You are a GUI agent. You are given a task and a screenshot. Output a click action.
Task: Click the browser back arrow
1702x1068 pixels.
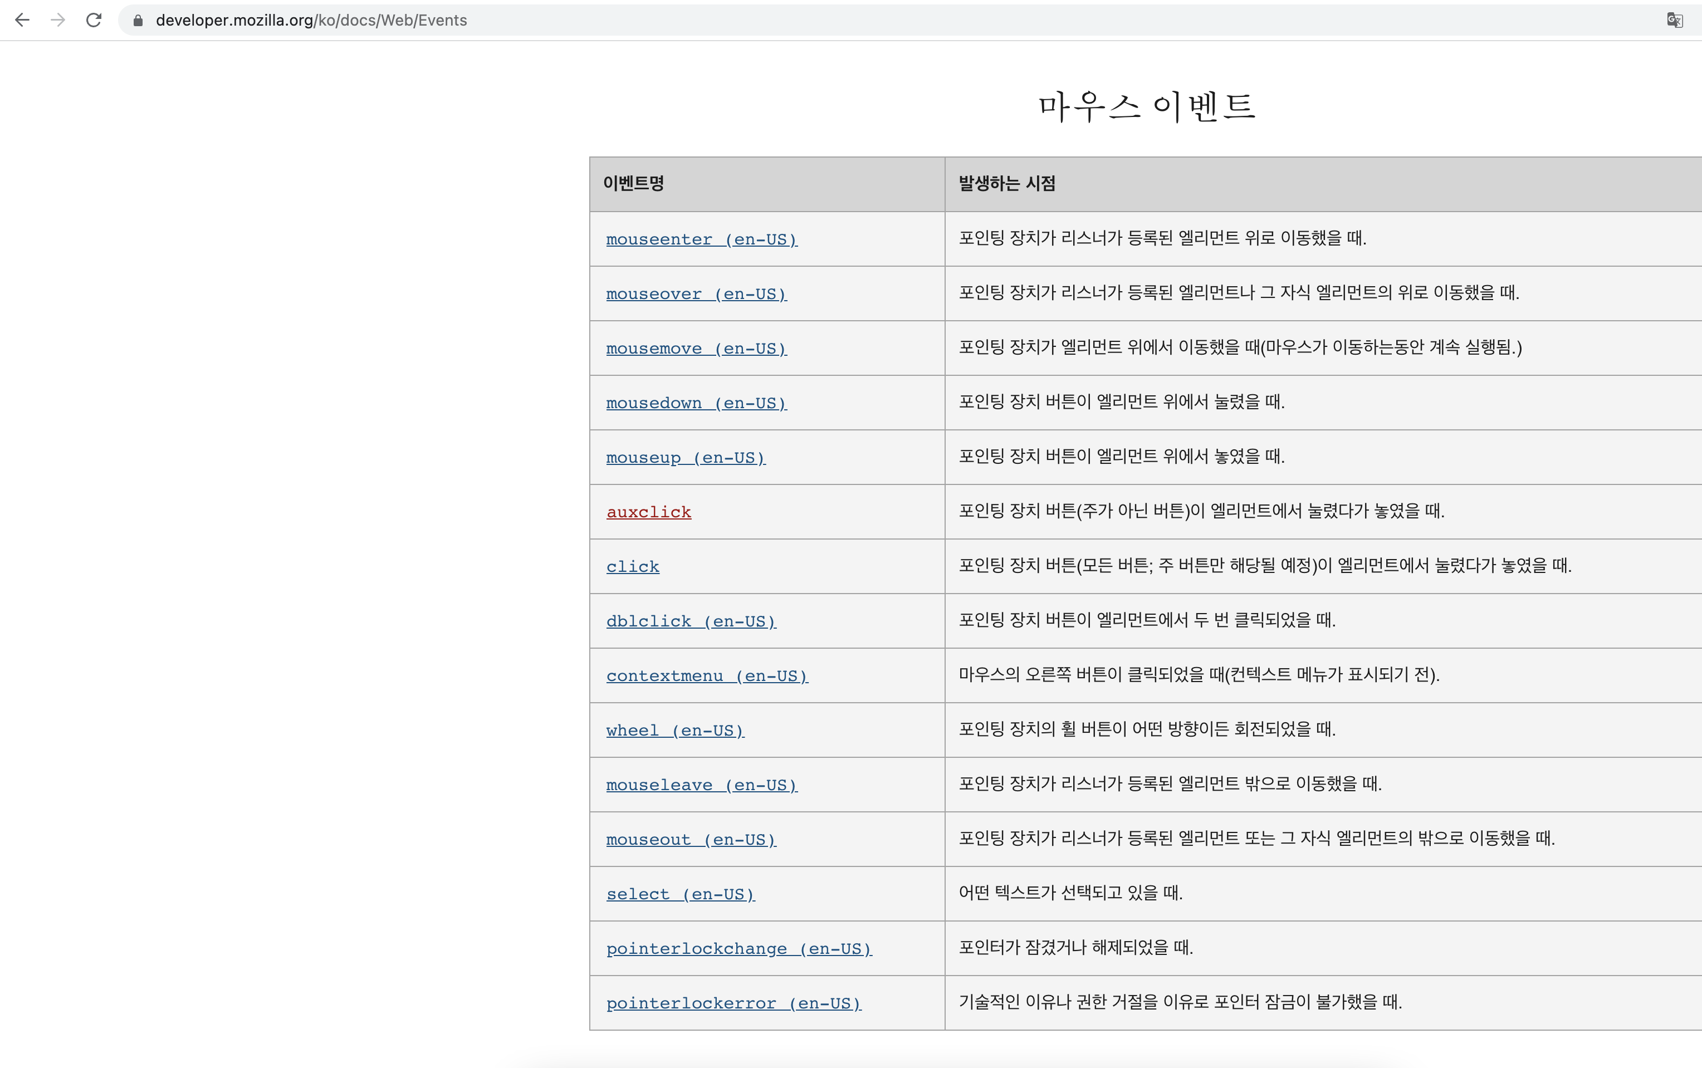click(x=22, y=21)
